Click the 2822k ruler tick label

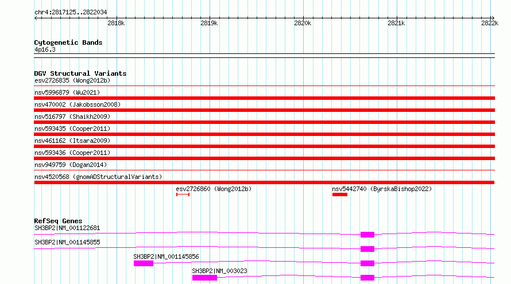pyautogui.click(x=490, y=23)
